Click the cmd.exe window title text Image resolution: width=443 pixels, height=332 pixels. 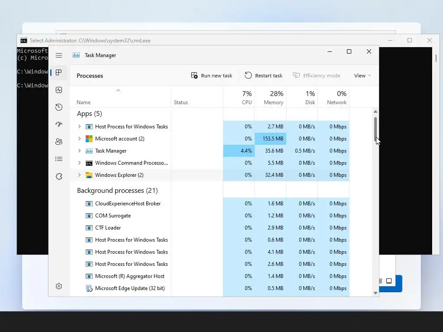pos(90,40)
